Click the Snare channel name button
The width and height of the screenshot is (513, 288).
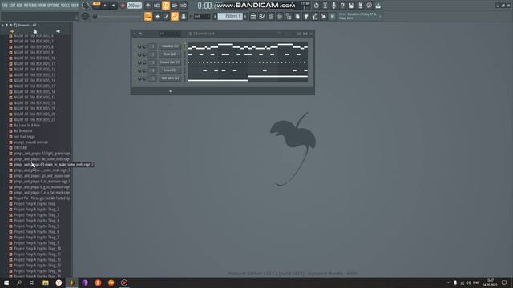[x=170, y=70]
